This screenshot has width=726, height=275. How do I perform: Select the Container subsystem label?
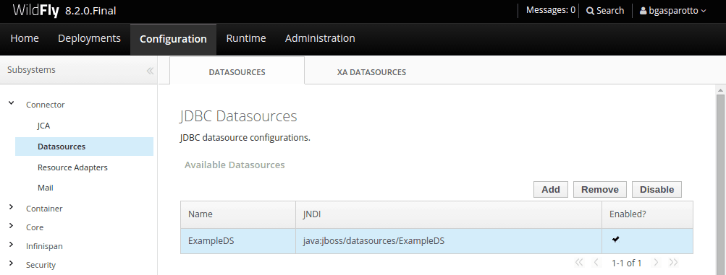point(44,209)
